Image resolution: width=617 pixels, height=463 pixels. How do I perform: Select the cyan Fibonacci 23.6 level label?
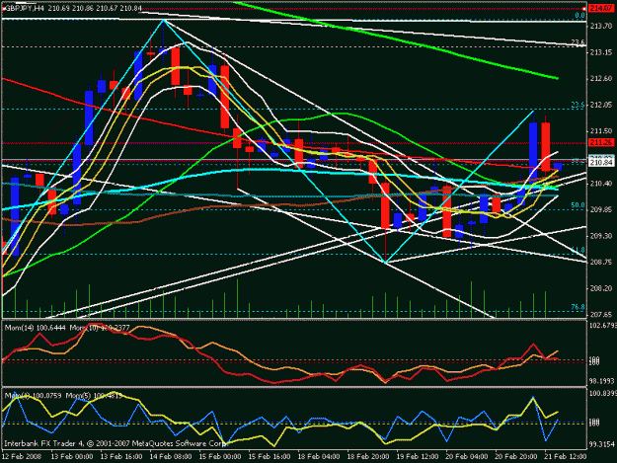578,105
